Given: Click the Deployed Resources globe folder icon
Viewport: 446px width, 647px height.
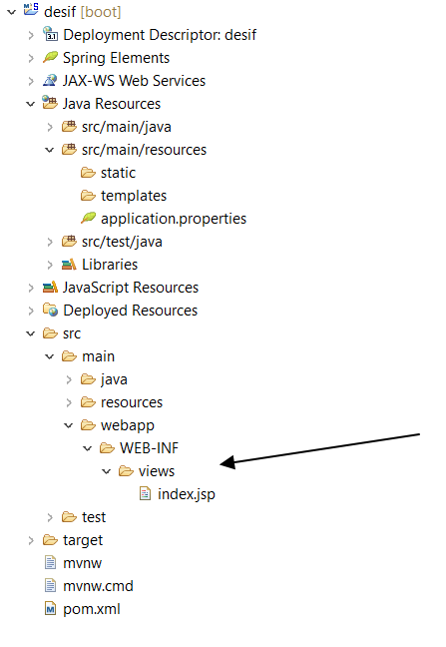Looking at the screenshot, I should pyautogui.click(x=50, y=310).
